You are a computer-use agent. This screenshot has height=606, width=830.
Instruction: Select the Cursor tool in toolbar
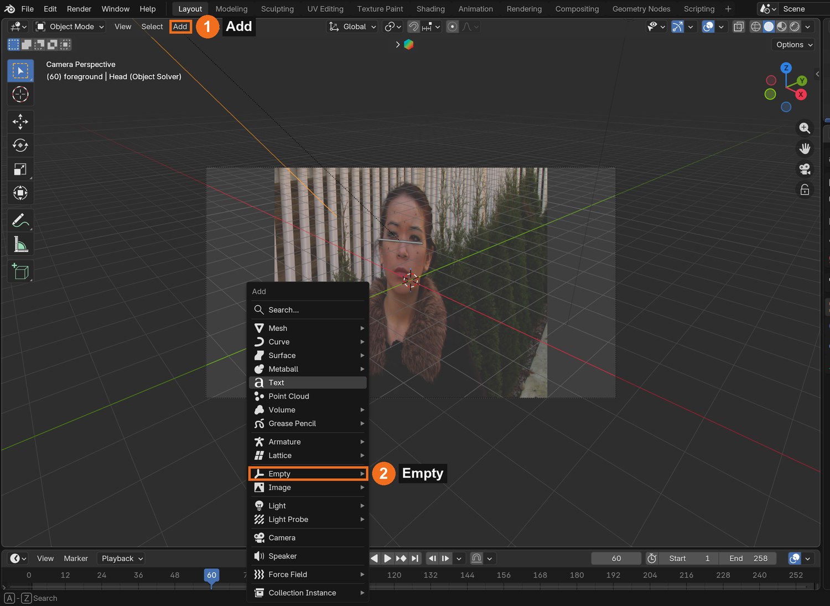click(20, 95)
